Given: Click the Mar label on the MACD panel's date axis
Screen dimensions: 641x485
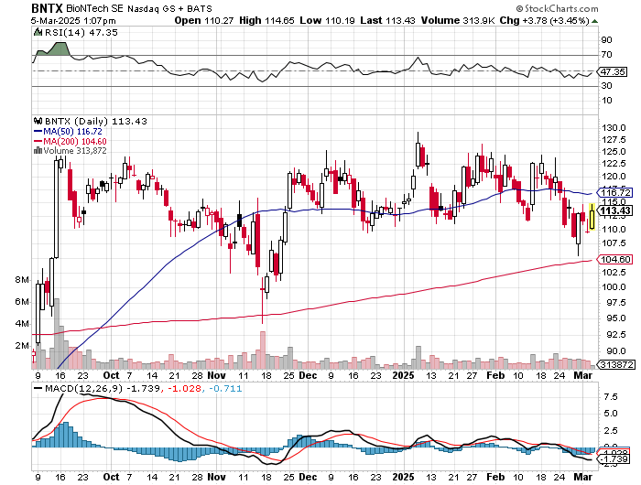Looking at the screenshot, I should tap(583, 478).
